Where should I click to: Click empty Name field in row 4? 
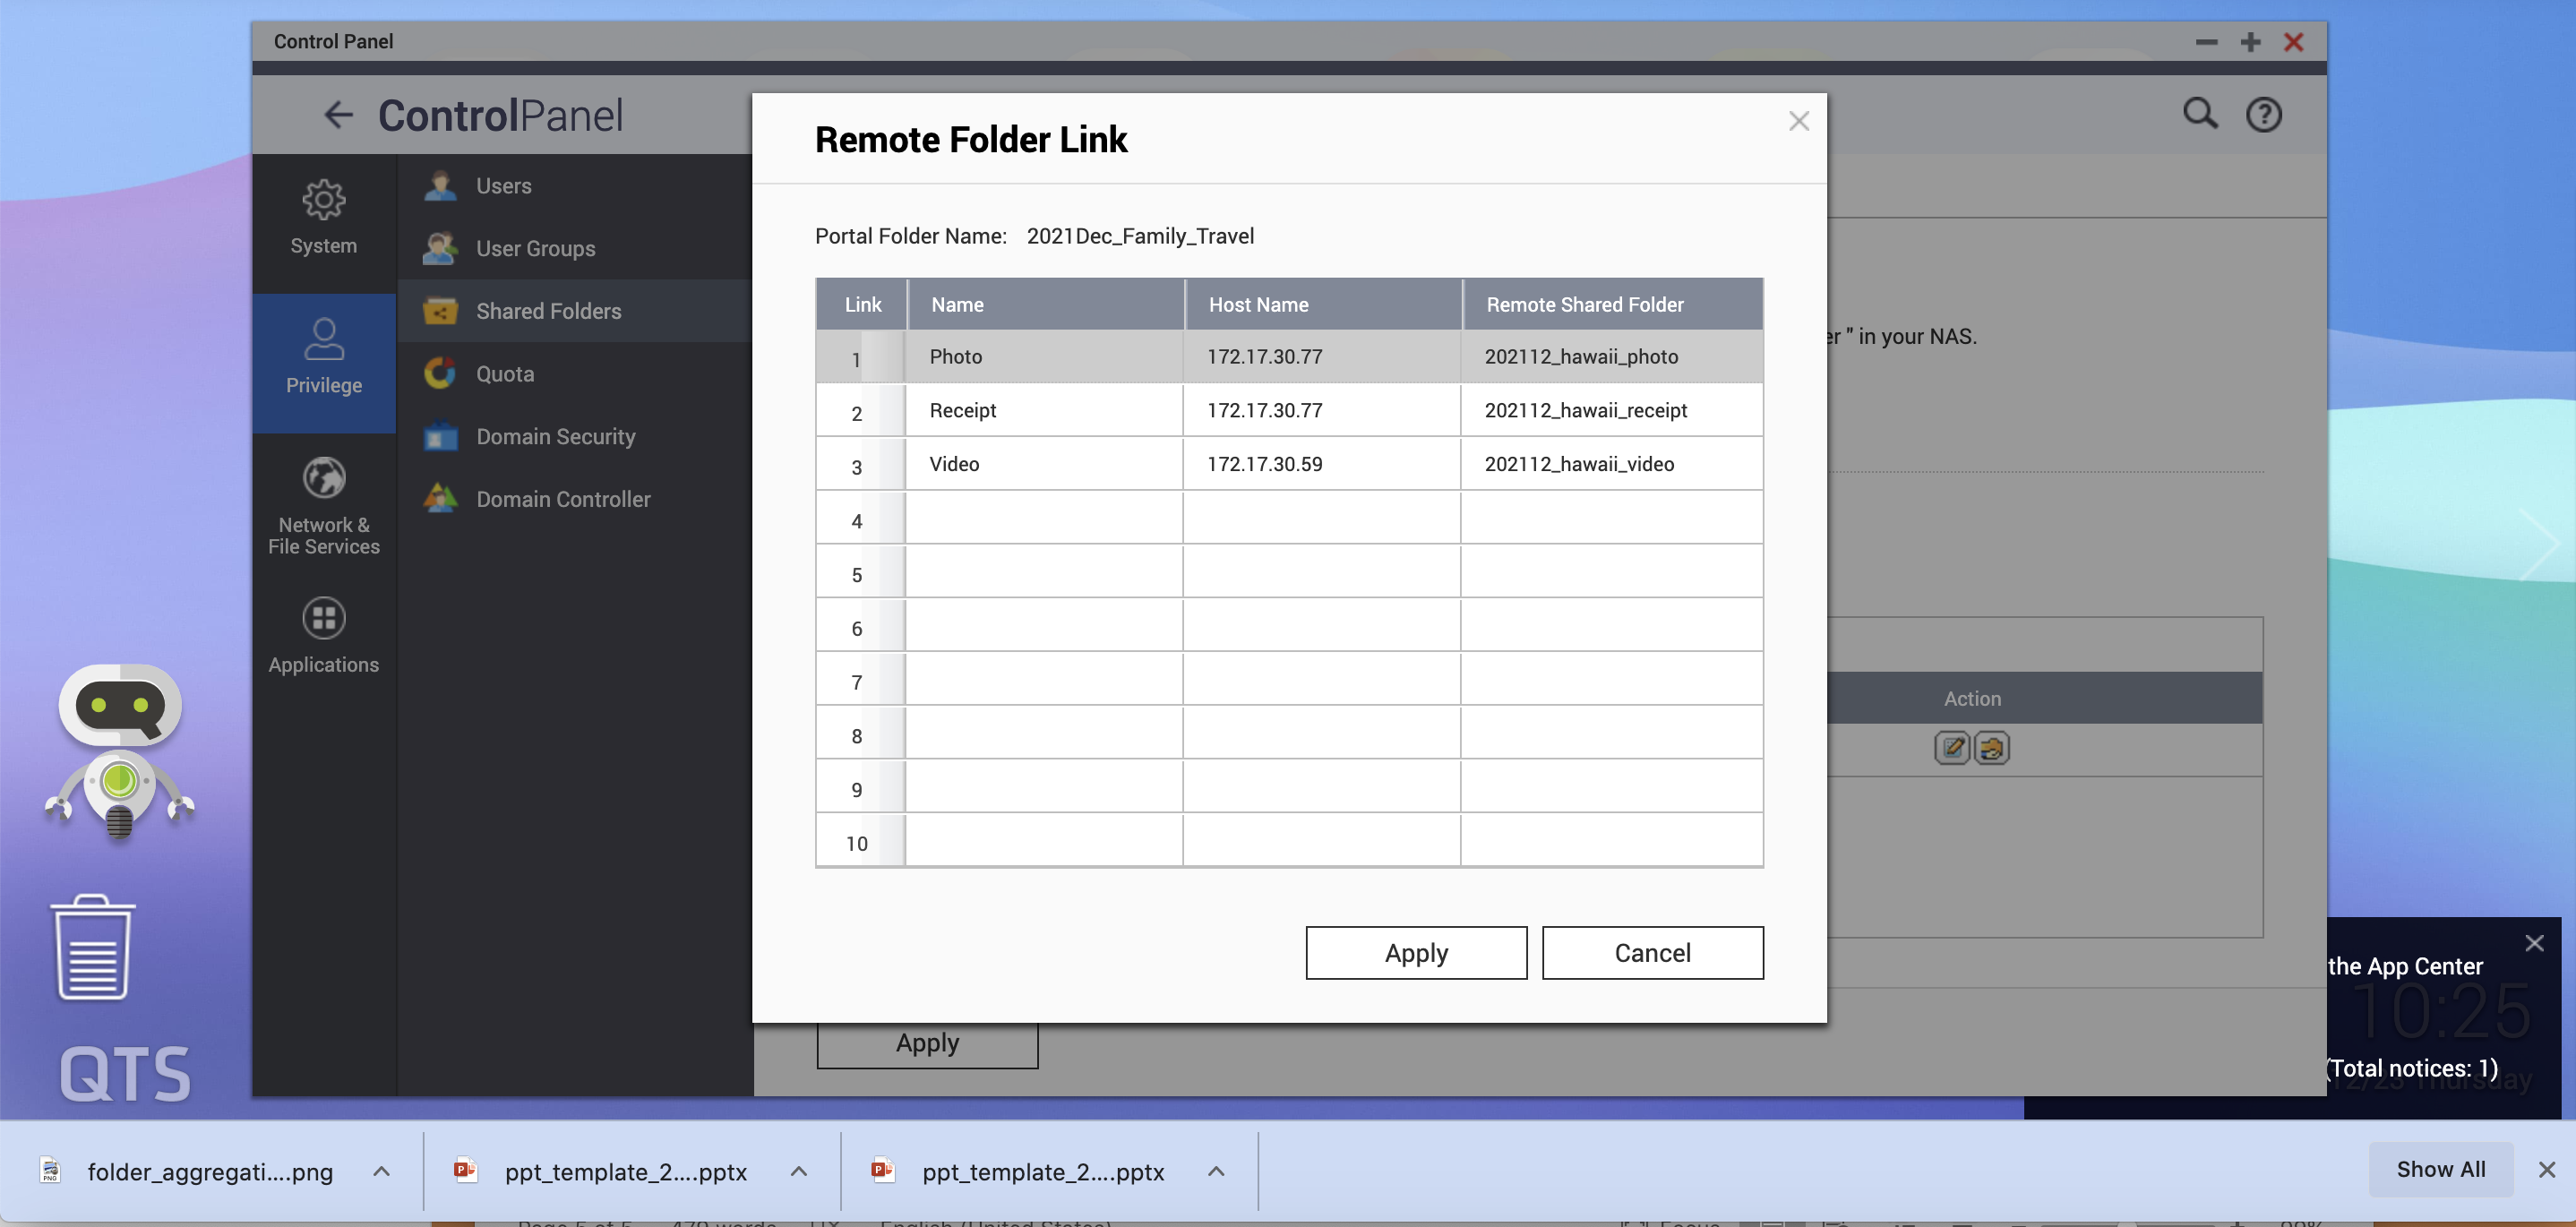click(x=1044, y=518)
